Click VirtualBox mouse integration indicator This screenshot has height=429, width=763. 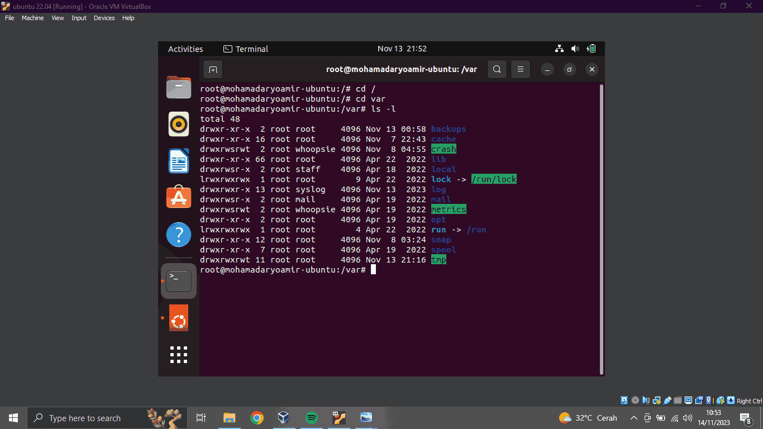point(721,401)
